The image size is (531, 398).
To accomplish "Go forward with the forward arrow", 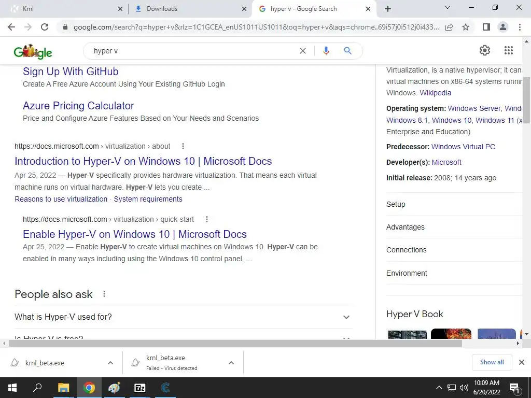I will tap(28, 27).
